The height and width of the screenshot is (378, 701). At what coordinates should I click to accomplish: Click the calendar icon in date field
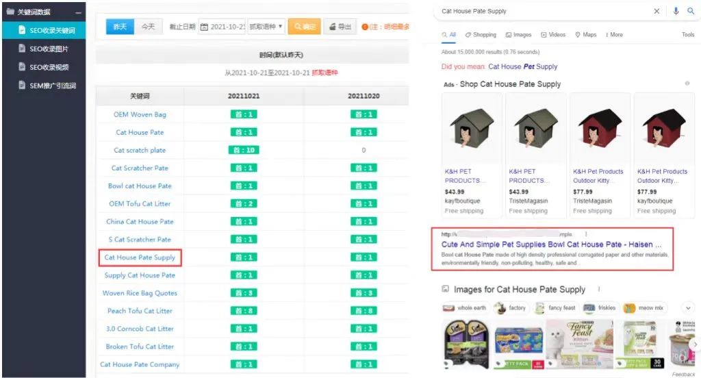(204, 27)
